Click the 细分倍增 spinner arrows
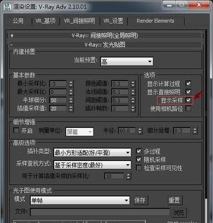 tap(195, 131)
